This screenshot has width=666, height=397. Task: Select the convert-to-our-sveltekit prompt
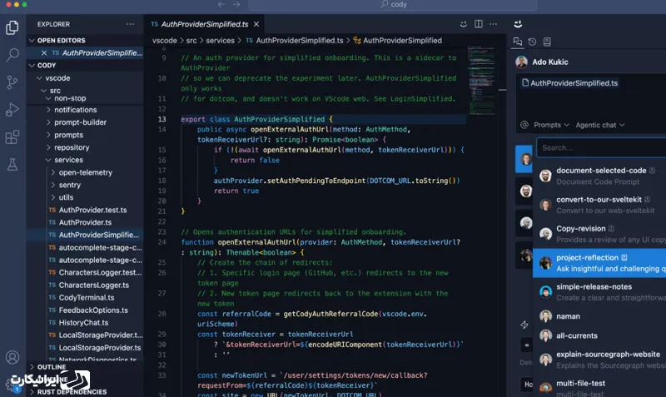tap(599, 205)
